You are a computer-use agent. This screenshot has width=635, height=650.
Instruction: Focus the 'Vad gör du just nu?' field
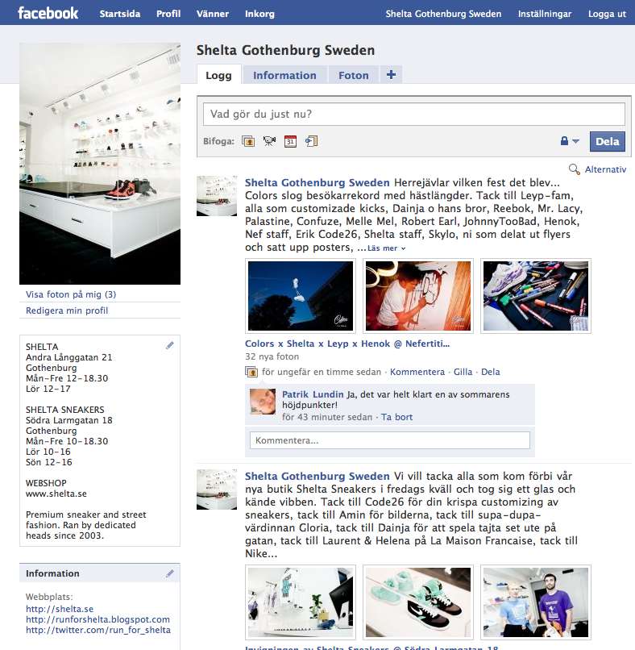coord(414,114)
